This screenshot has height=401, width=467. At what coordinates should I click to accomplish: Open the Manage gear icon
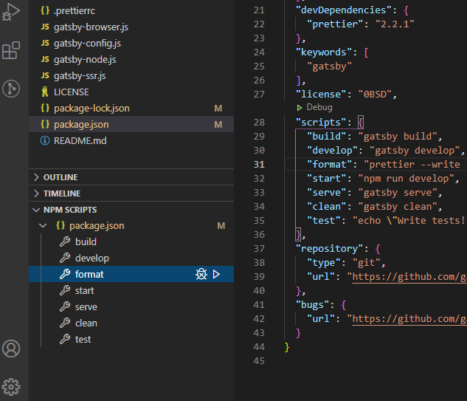click(11, 387)
